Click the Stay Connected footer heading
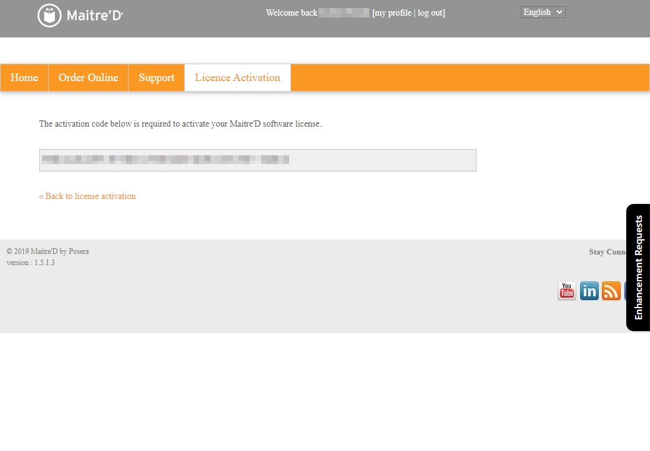The image size is (650, 451). point(607,252)
